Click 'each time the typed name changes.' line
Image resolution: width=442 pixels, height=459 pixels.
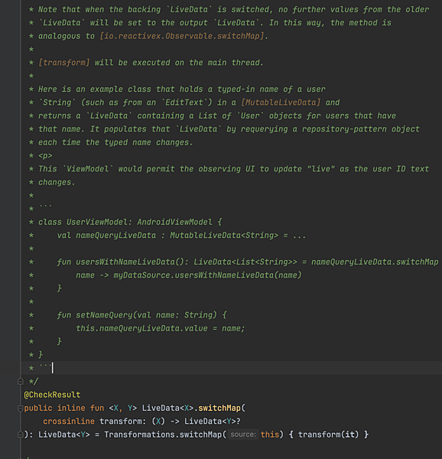[x=115, y=142]
